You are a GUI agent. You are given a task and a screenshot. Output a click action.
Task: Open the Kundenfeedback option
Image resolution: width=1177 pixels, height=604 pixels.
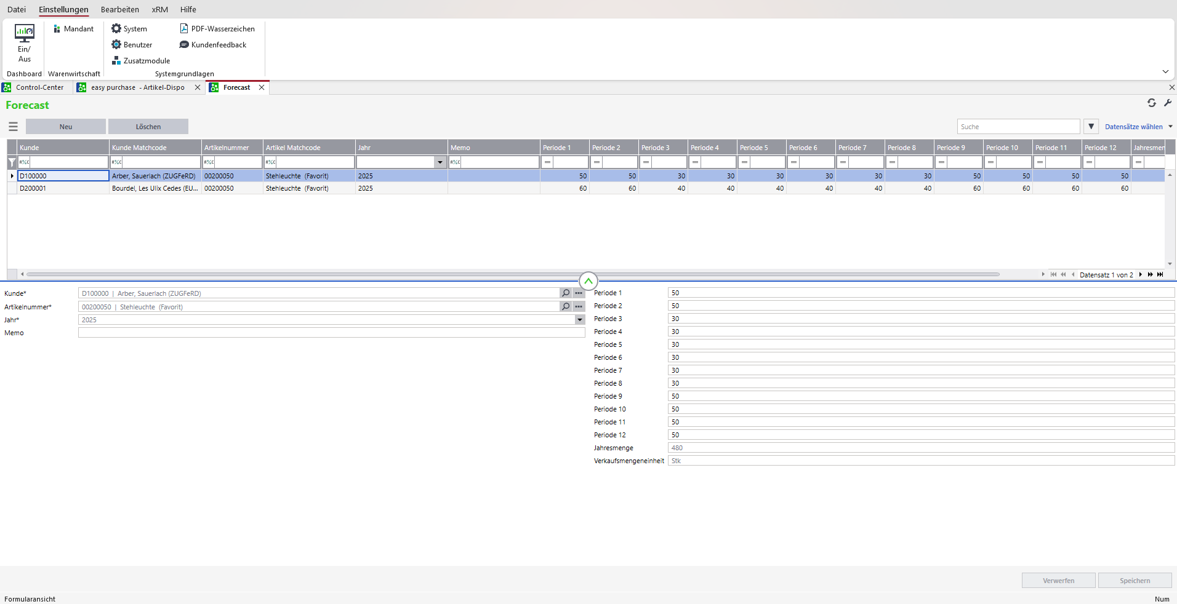pos(213,45)
